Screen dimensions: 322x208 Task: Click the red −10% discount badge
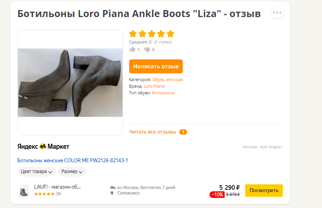[217, 194]
